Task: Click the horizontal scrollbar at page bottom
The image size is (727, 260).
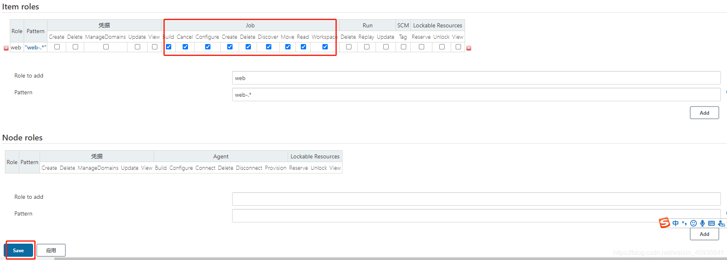Action: point(391,258)
